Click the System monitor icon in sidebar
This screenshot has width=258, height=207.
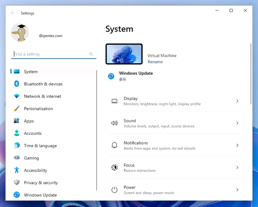(x=17, y=71)
